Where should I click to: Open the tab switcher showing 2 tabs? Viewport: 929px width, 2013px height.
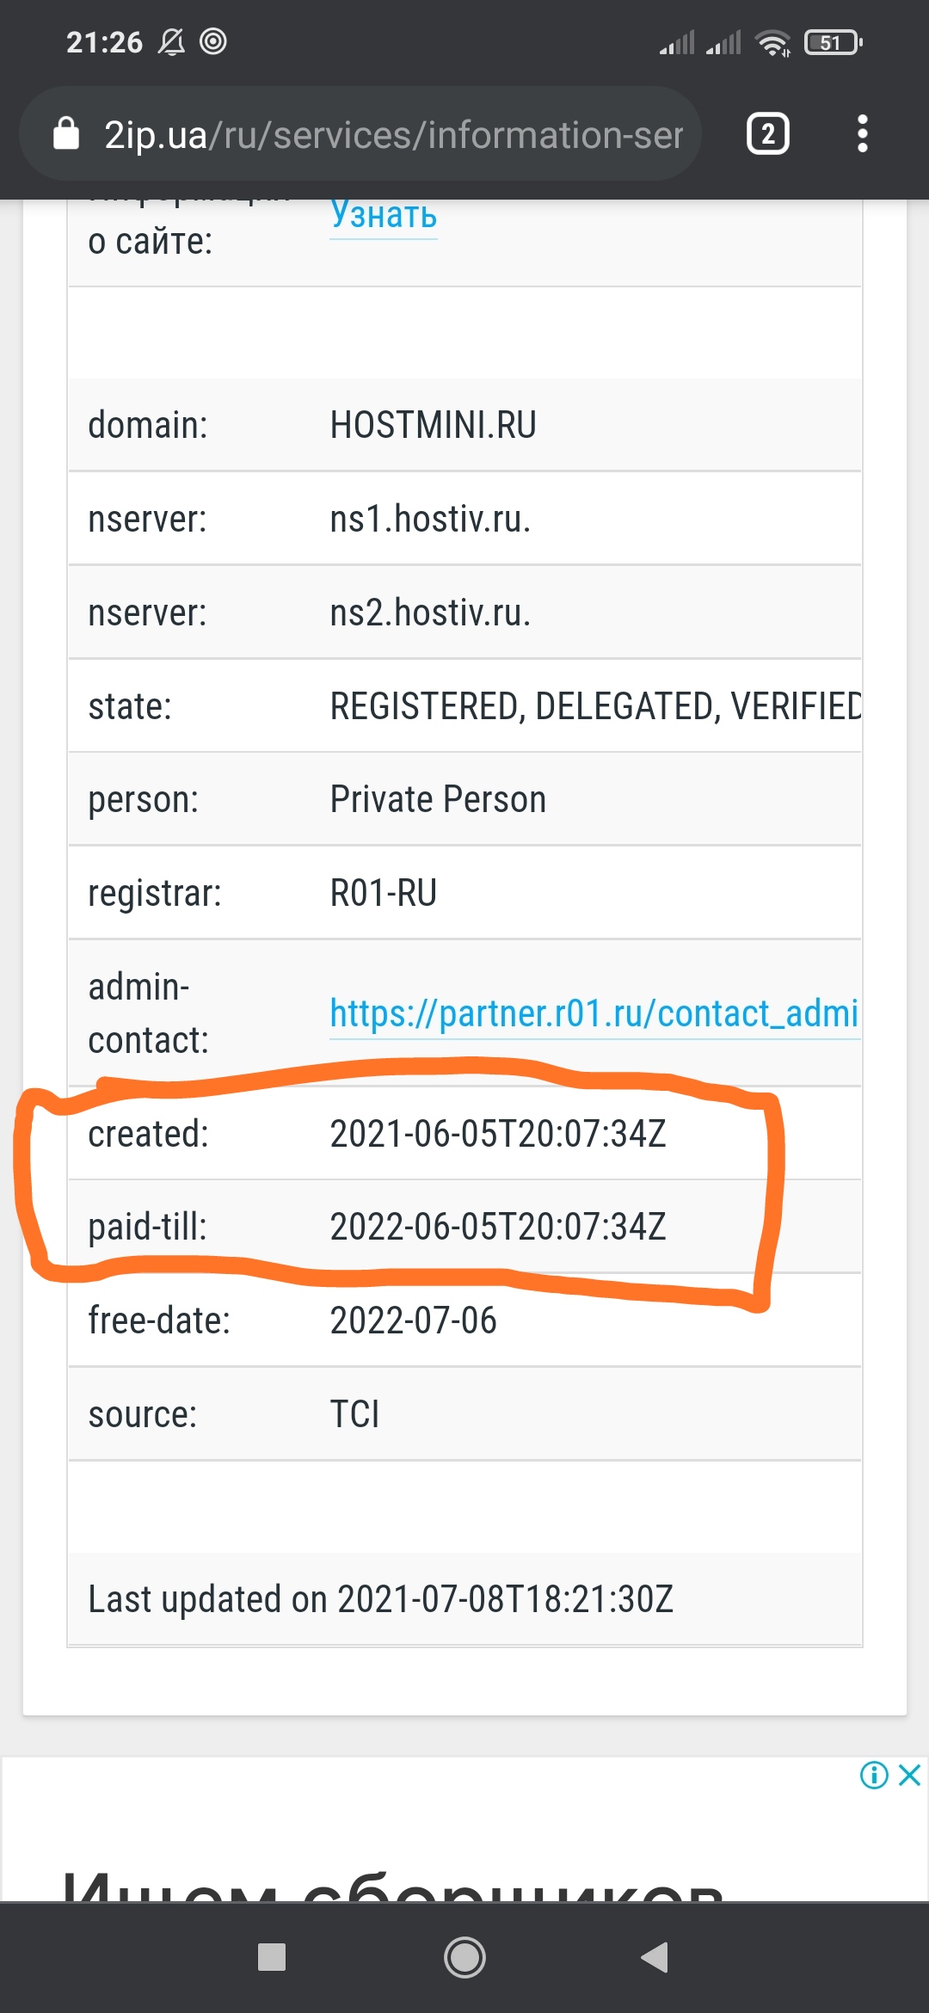pyautogui.click(x=767, y=134)
